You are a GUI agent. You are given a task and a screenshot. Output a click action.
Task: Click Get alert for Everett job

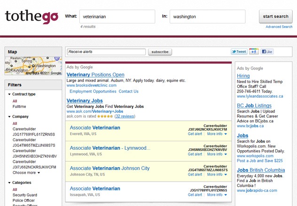tap(195, 134)
